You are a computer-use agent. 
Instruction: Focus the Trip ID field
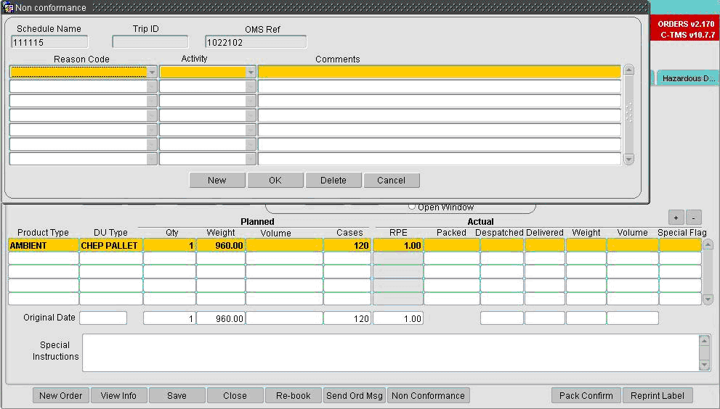pyautogui.click(x=150, y=42)
